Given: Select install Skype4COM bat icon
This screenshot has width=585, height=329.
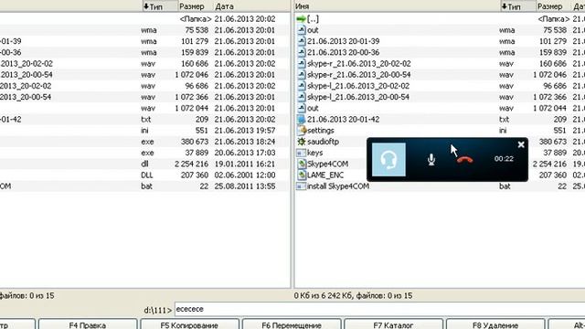Looking at the screenshot, I should [301, 186].
